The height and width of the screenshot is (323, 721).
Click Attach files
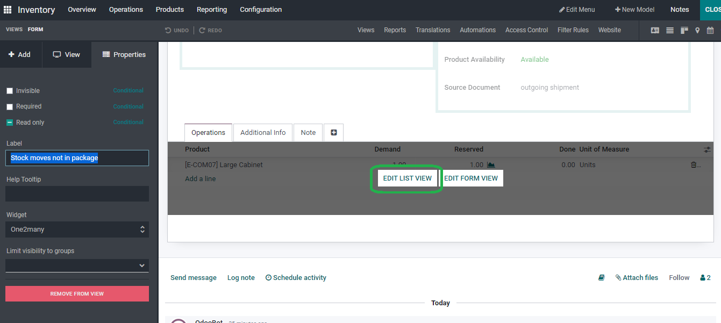[637, 278]
